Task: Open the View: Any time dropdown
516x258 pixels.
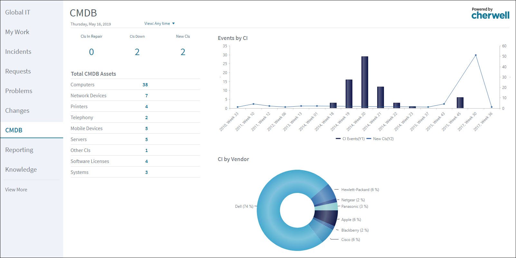Action: point(159,24)
